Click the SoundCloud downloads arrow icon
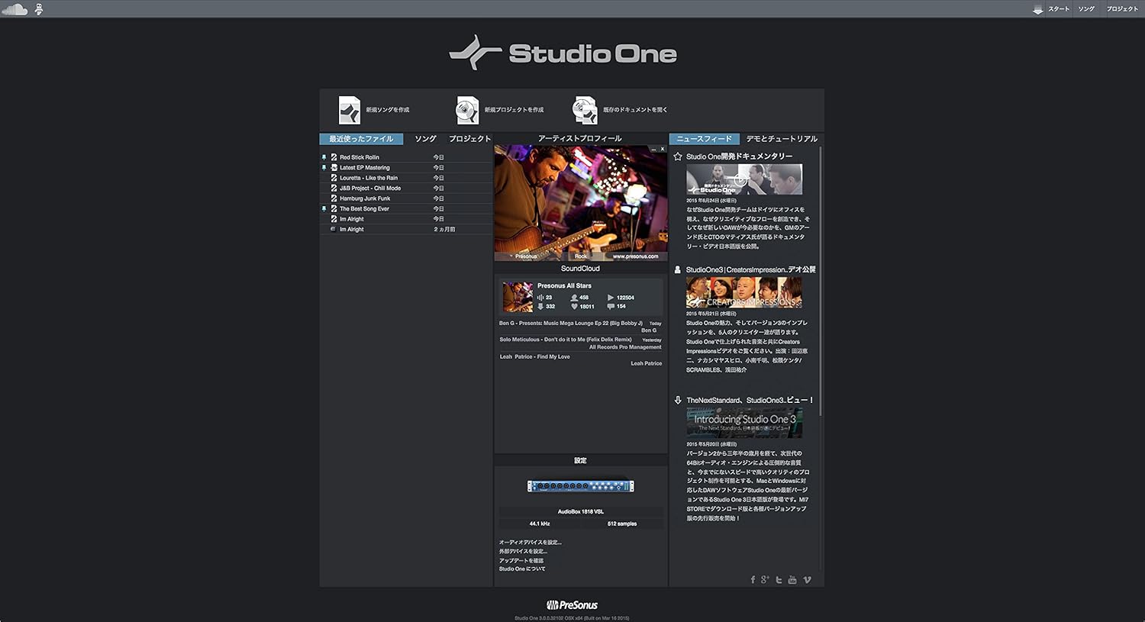This screenshot has height=622, width=1145. pos(540,306)
